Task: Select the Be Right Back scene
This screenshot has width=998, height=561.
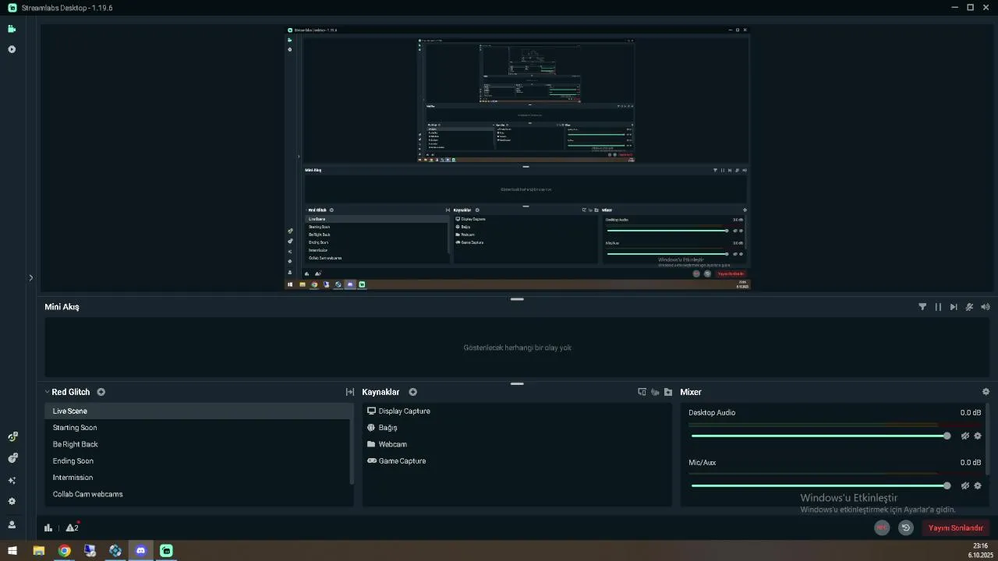Action: click(x=198, y=444)
